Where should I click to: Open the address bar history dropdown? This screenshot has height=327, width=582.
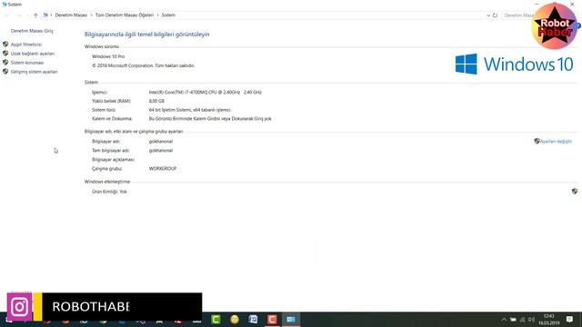tap(488, 15)
